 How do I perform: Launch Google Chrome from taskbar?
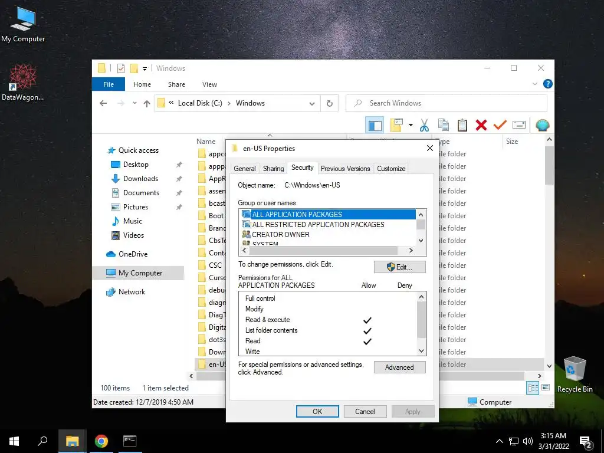[x=101, y=441]
